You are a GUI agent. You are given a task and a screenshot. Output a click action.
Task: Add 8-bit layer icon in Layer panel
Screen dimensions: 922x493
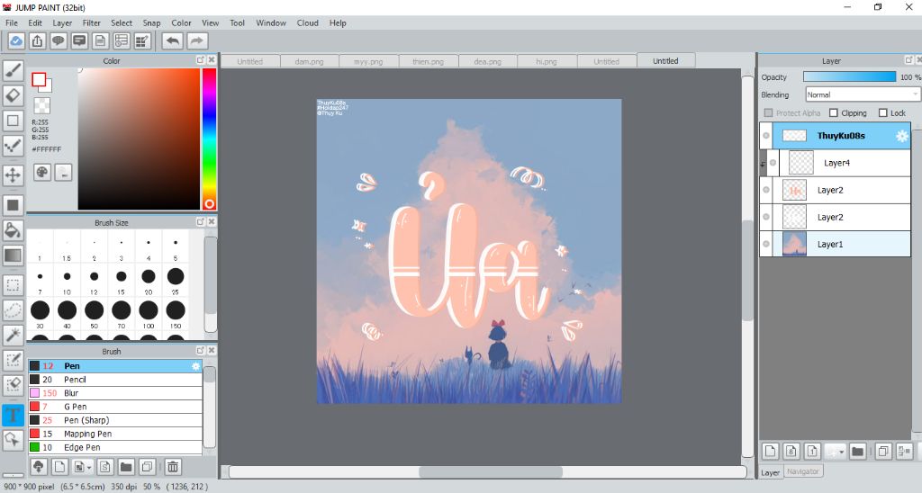pyautogui.click(x=791, y=452)
